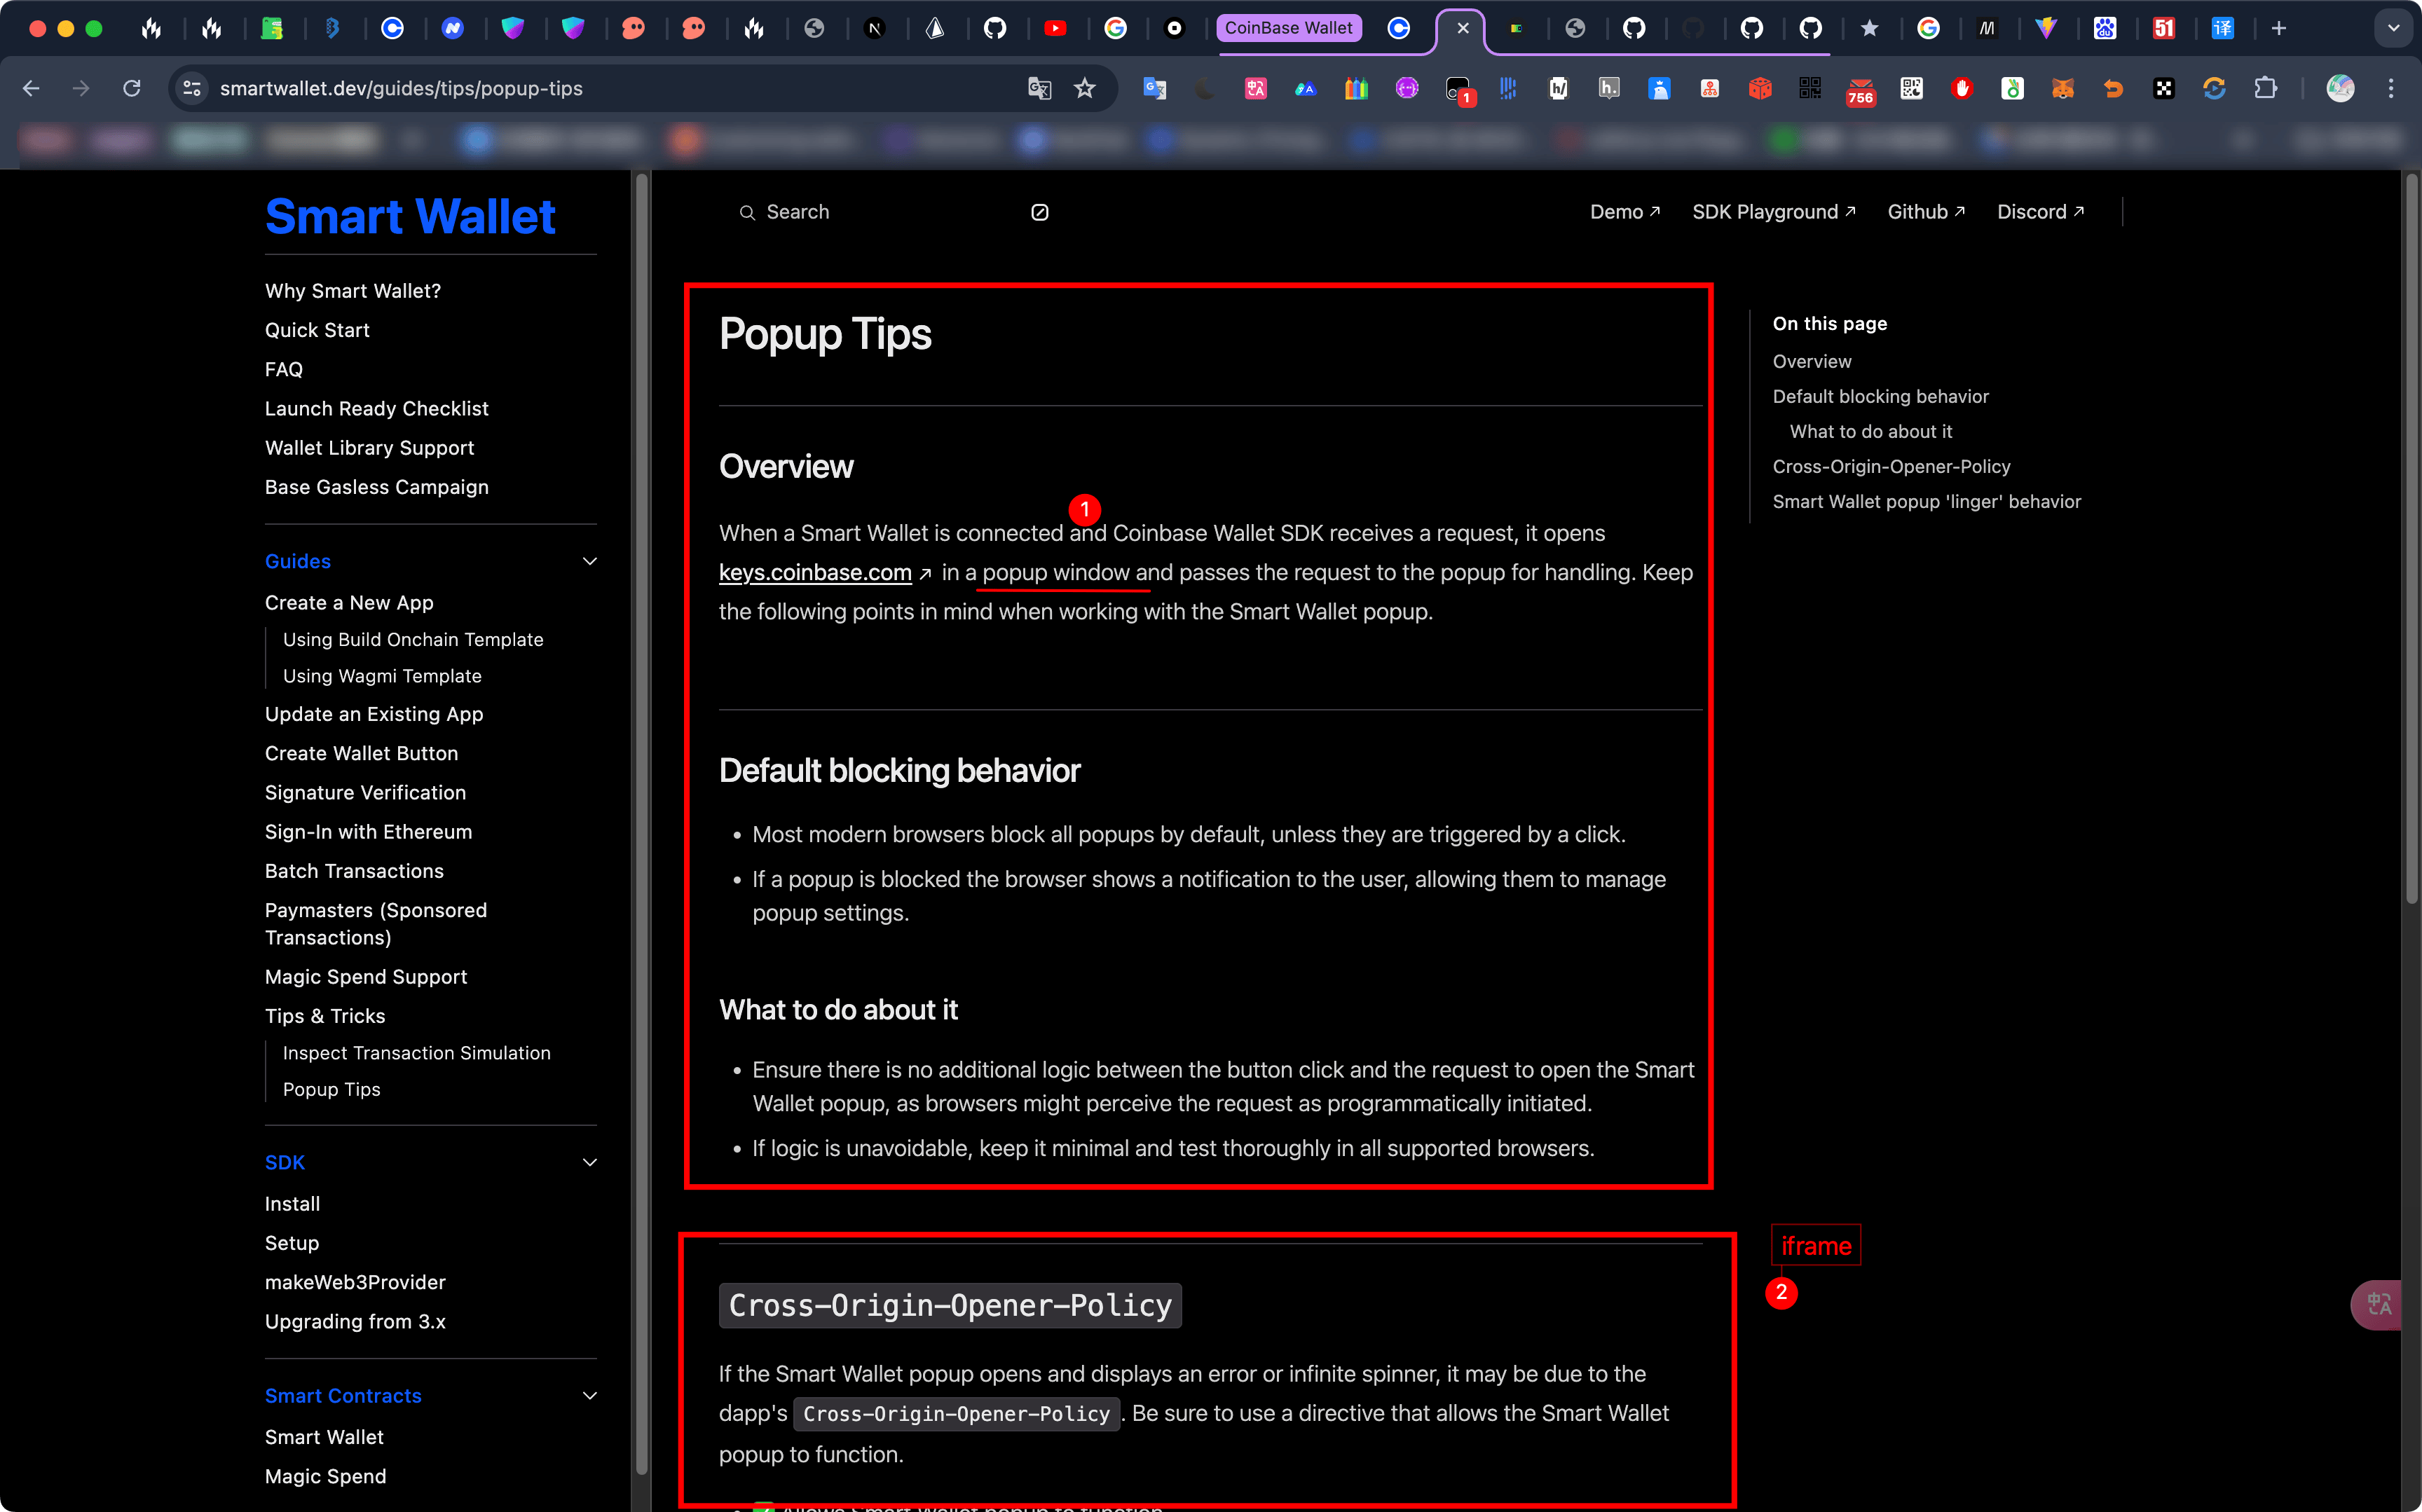Open the Discord link in header
Screen dimensions: 2422x1512
[2040, 212]
